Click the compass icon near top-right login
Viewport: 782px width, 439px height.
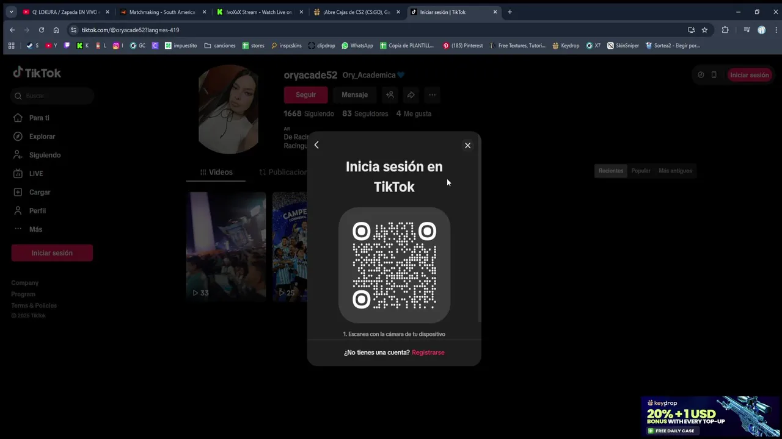pos(701,75)
